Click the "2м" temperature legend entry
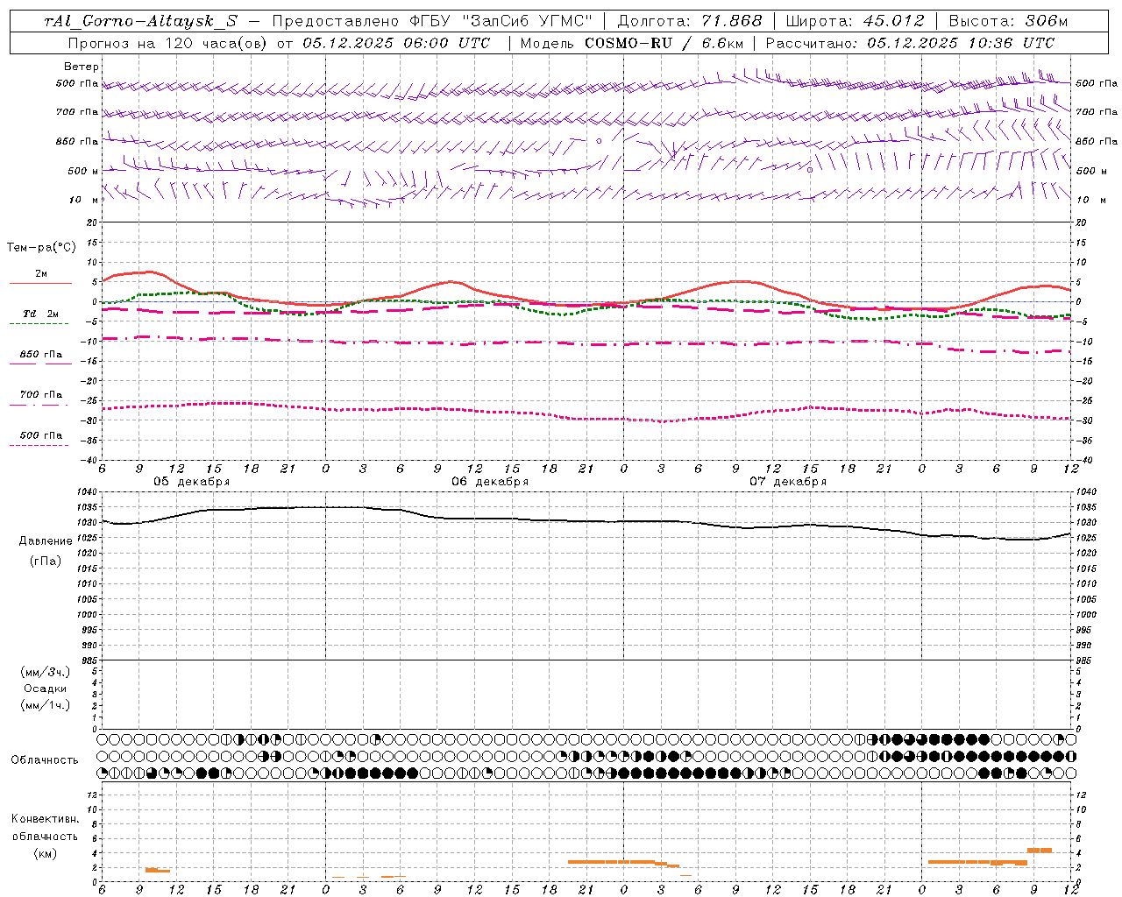 [x=41, y=273]
